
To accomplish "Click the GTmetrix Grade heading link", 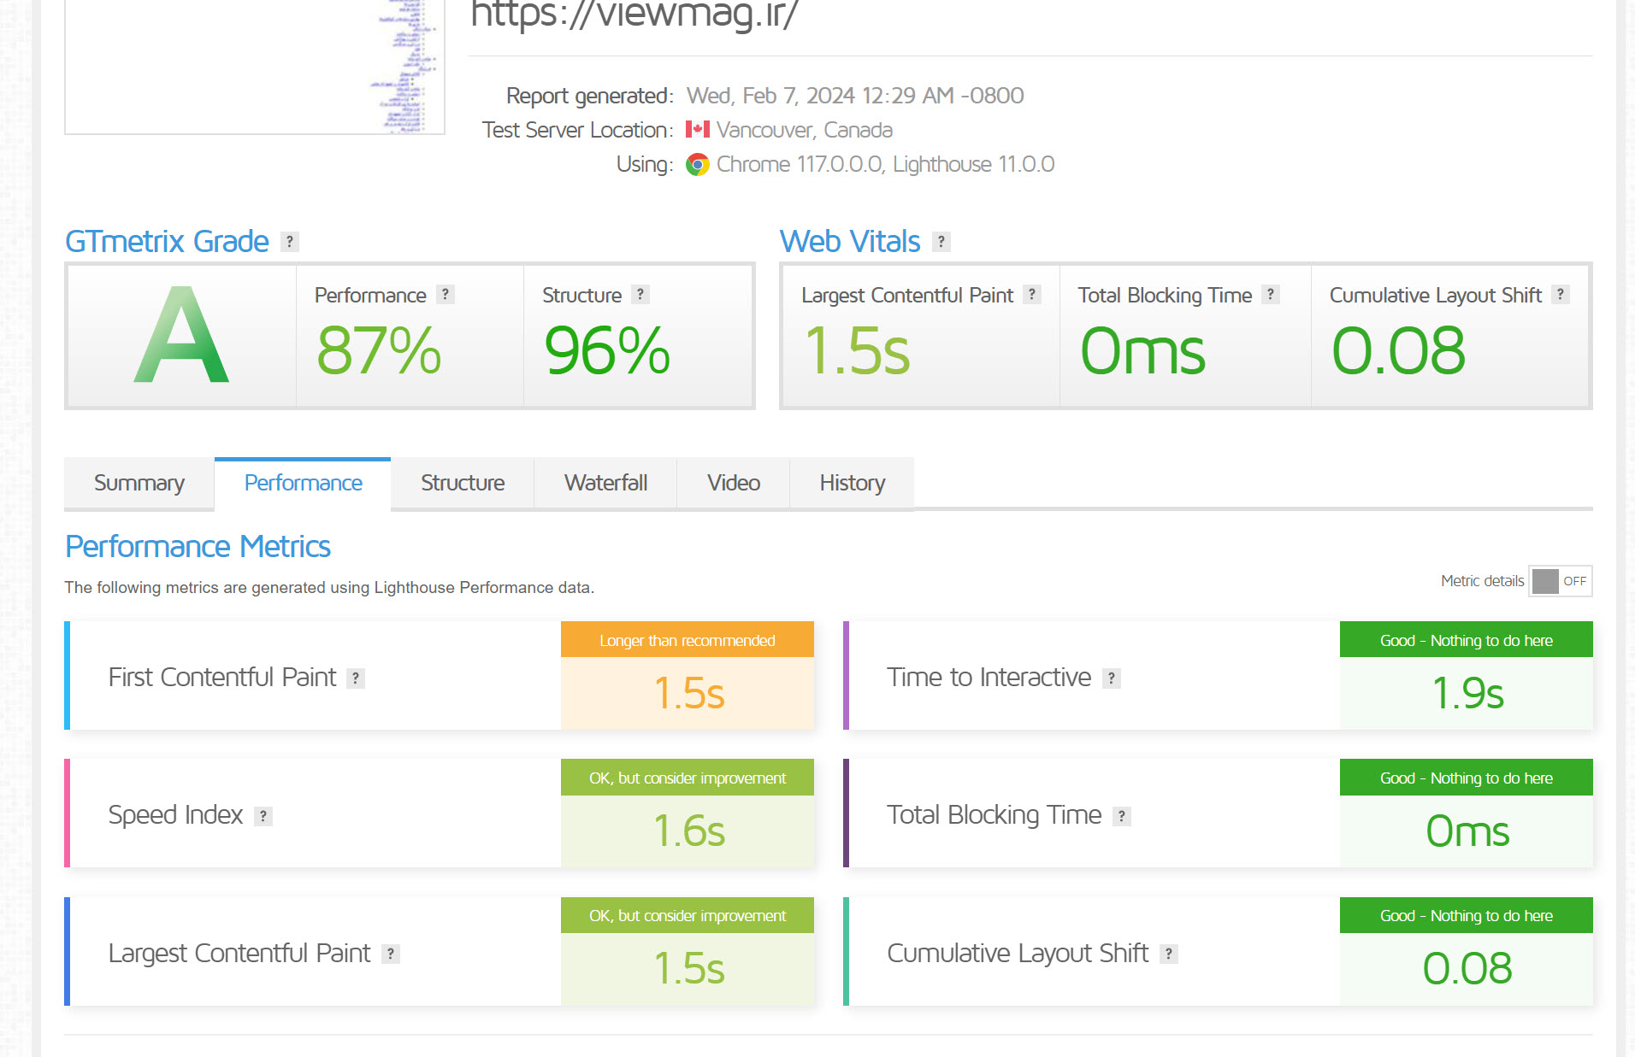I will (168, 242).
